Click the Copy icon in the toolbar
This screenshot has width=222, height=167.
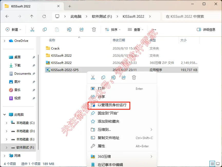pos(45,30)
